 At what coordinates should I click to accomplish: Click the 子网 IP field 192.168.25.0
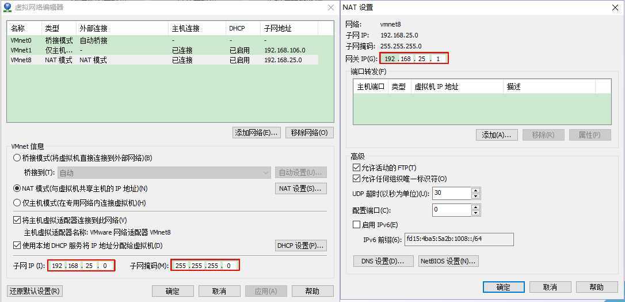[81, 265]
